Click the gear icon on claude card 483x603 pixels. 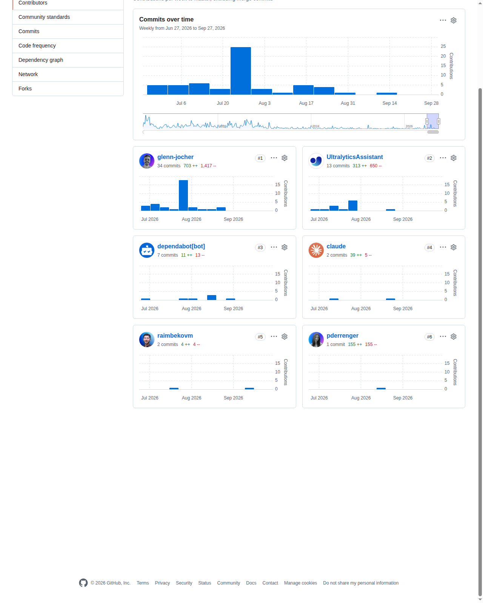tap(454, 247)
